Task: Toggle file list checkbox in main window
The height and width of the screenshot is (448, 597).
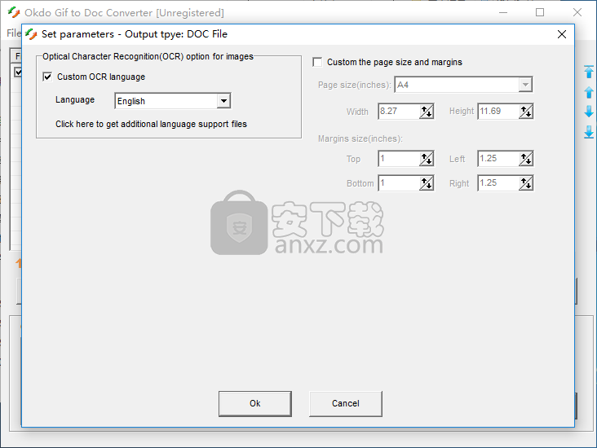Action: (x=18, y=72)
